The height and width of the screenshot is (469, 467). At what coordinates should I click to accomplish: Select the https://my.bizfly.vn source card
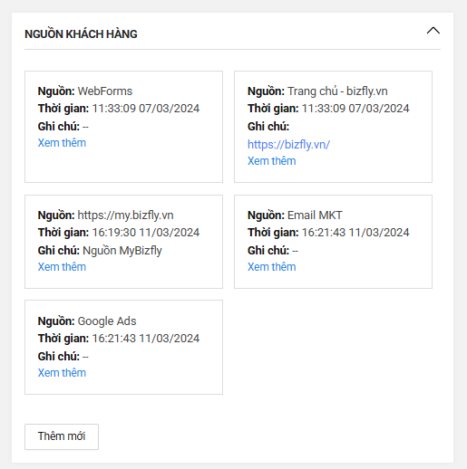pos(123,242)
